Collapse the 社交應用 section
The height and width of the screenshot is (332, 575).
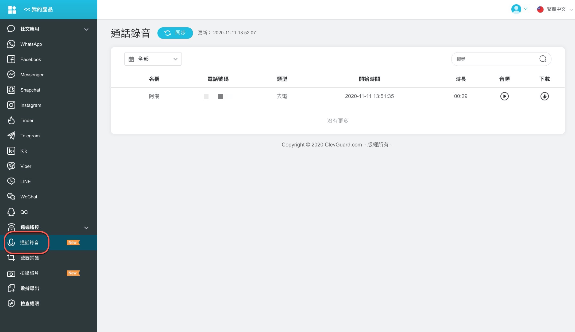86,29
